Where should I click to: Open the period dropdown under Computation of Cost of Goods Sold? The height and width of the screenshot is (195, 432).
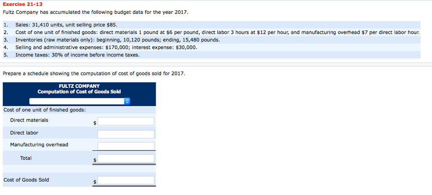point(79,101)
